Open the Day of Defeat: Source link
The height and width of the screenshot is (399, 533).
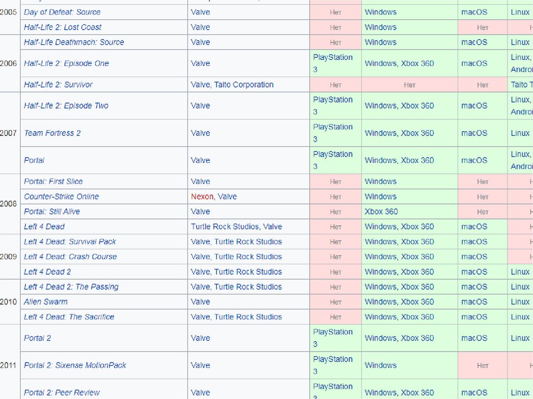point(62,12)
